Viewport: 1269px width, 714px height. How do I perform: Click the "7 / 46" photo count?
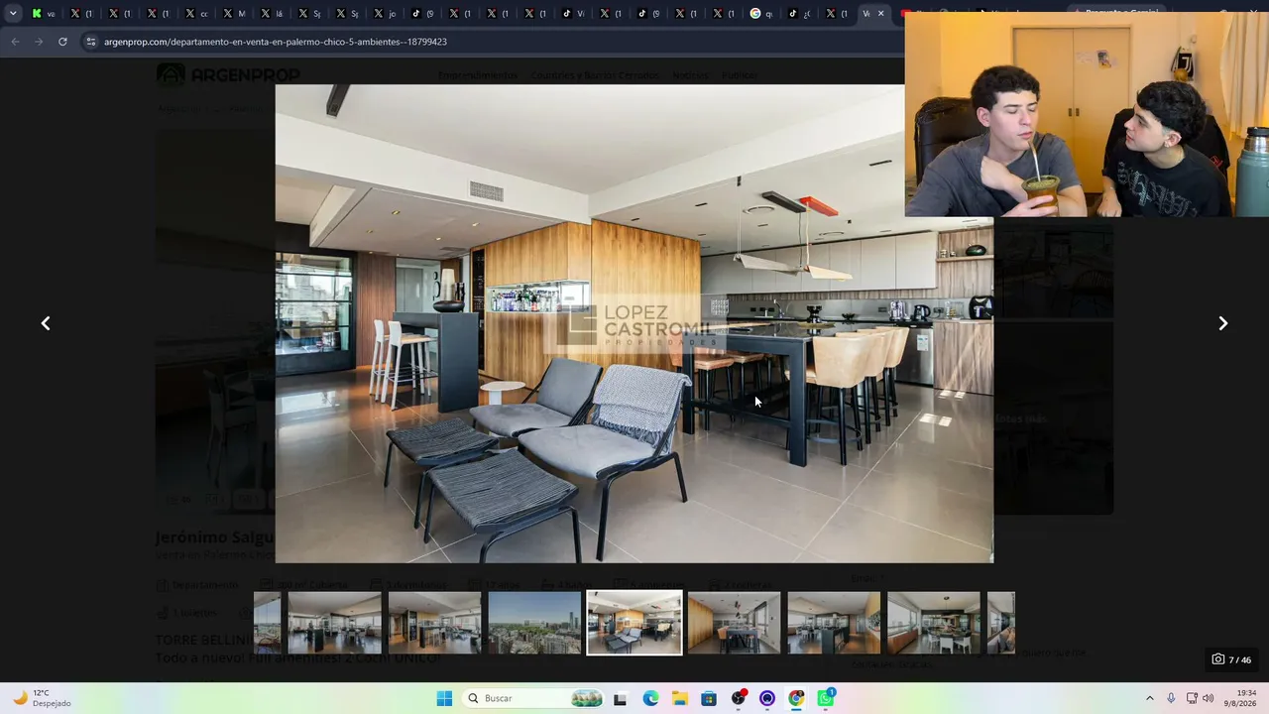1240,660
